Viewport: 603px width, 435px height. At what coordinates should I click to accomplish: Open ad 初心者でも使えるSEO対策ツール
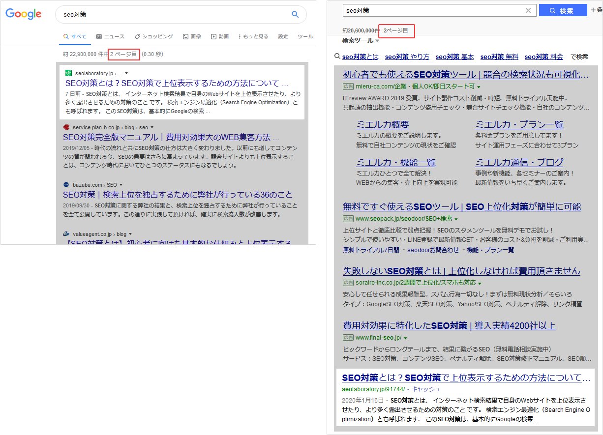coord(466,75)
